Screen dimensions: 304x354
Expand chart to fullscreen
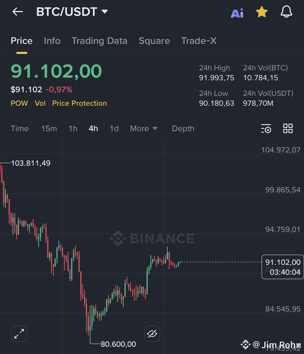(19, 334)
